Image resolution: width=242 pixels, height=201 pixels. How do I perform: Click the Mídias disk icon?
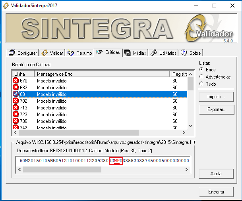pos(128,53)
